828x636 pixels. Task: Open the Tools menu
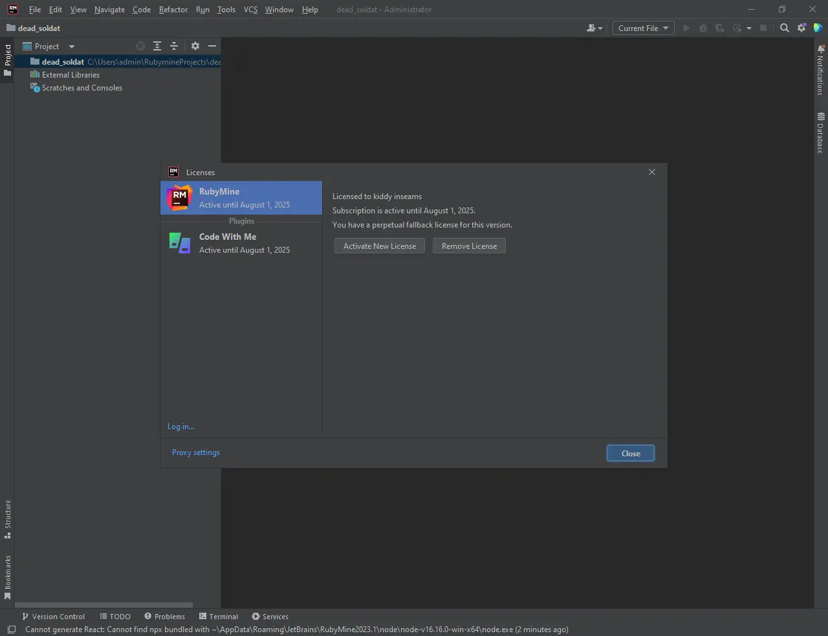click(226, 9)
